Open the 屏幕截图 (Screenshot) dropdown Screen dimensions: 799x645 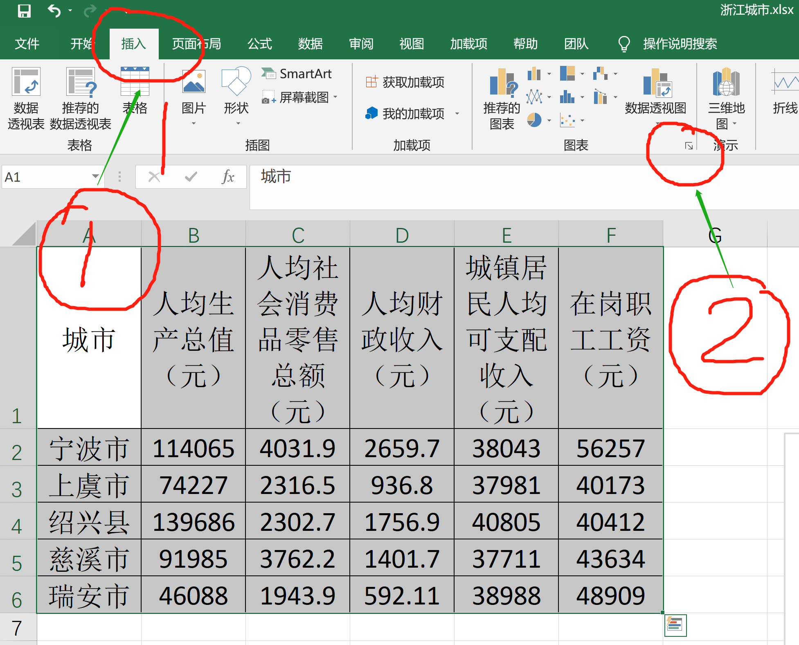tap(335, 97)
